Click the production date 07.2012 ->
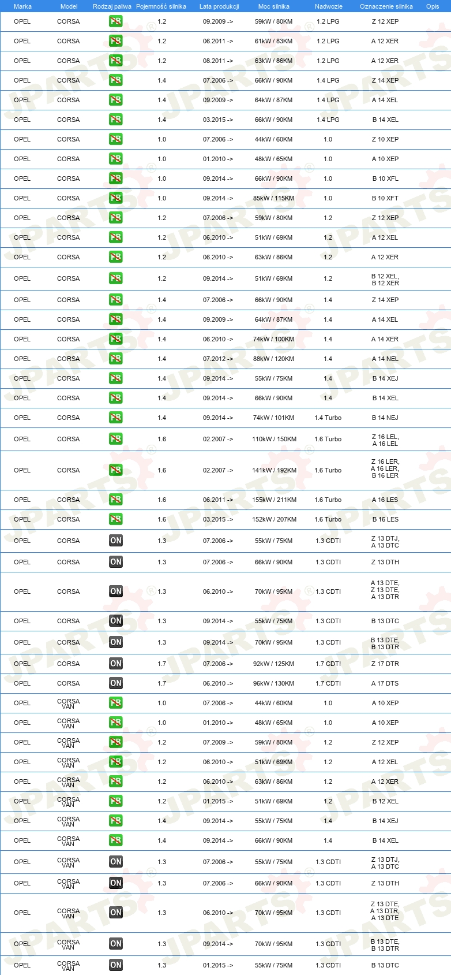The width and height of the screenshot is (451, 975). (x=218, y=359)
